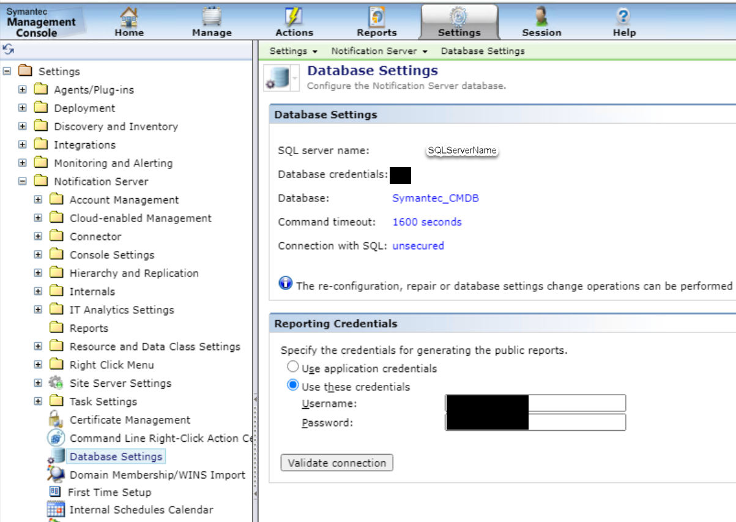Click the Reports icon in top bar

pos(376,17)
